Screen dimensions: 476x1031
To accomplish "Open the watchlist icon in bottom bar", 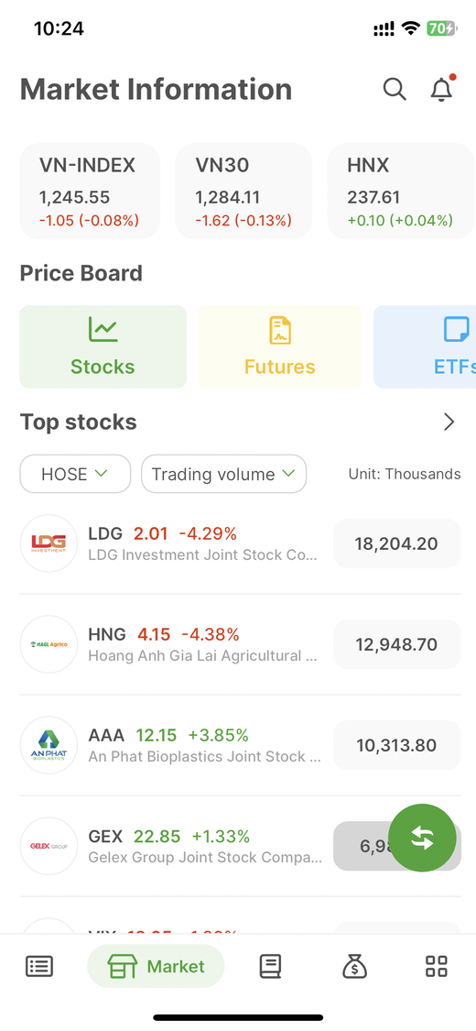I will click(x=39, y=966).
